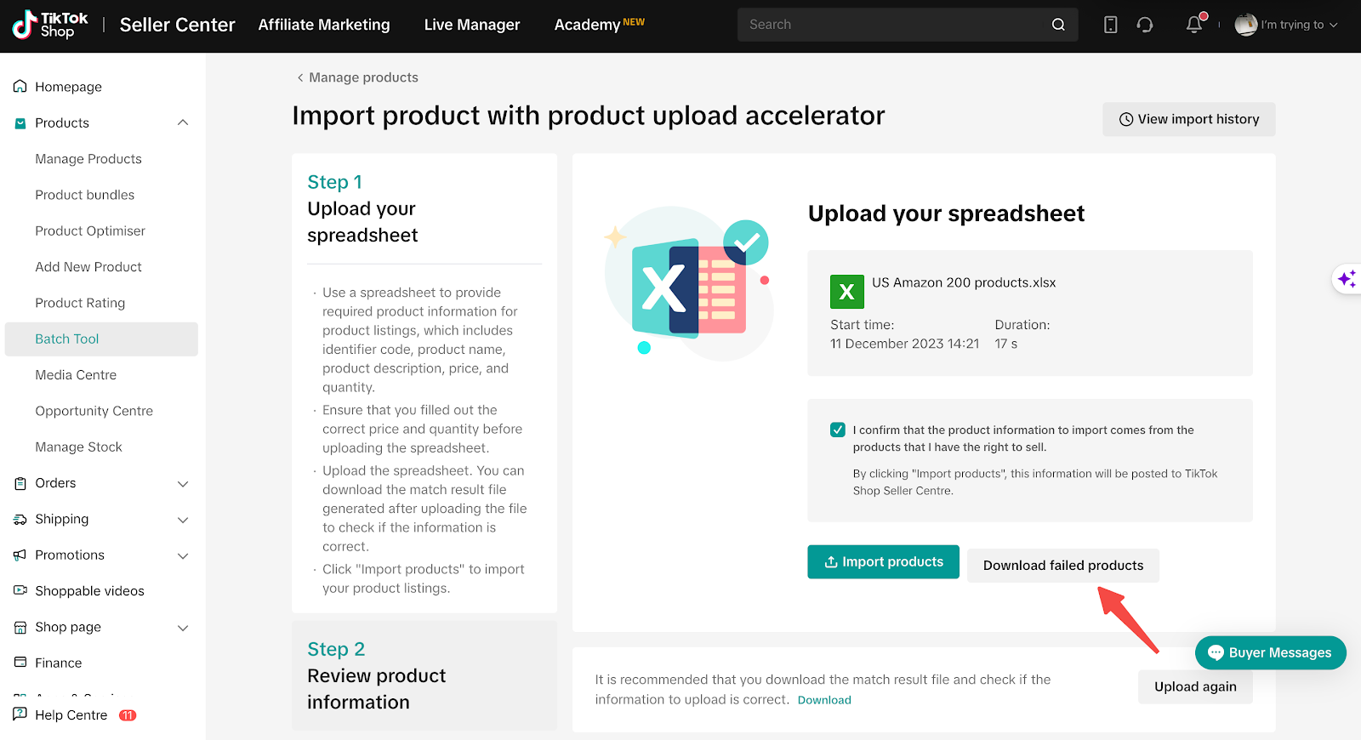Click the Import products button
The width and height of the screenshot is (1361, 740).
883,562
